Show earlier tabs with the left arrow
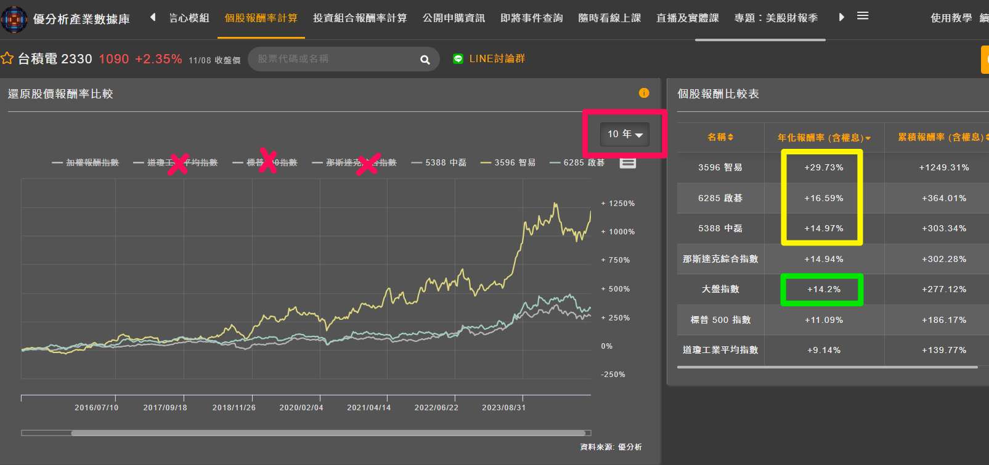The width and height of the screenshot is (989, 465). (x=153, y=17)
